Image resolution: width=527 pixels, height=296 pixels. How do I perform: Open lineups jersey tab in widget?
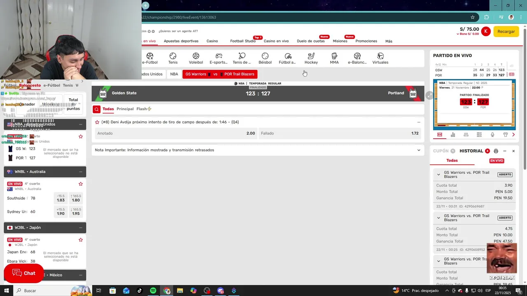506,135
